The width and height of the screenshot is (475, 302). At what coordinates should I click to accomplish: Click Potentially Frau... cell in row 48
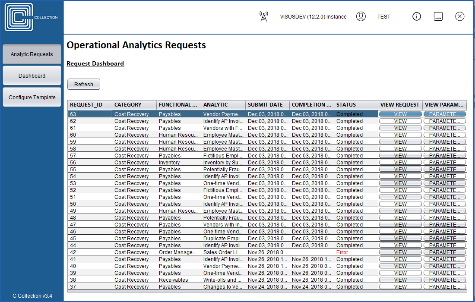click(x=223, y=218)
